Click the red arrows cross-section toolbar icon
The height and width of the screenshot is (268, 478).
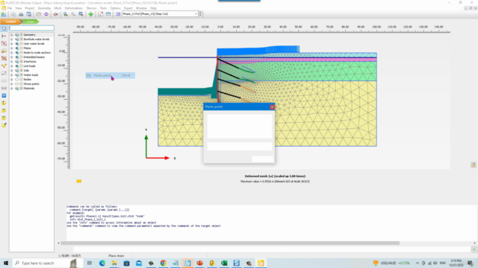click(x=55, y=14)
